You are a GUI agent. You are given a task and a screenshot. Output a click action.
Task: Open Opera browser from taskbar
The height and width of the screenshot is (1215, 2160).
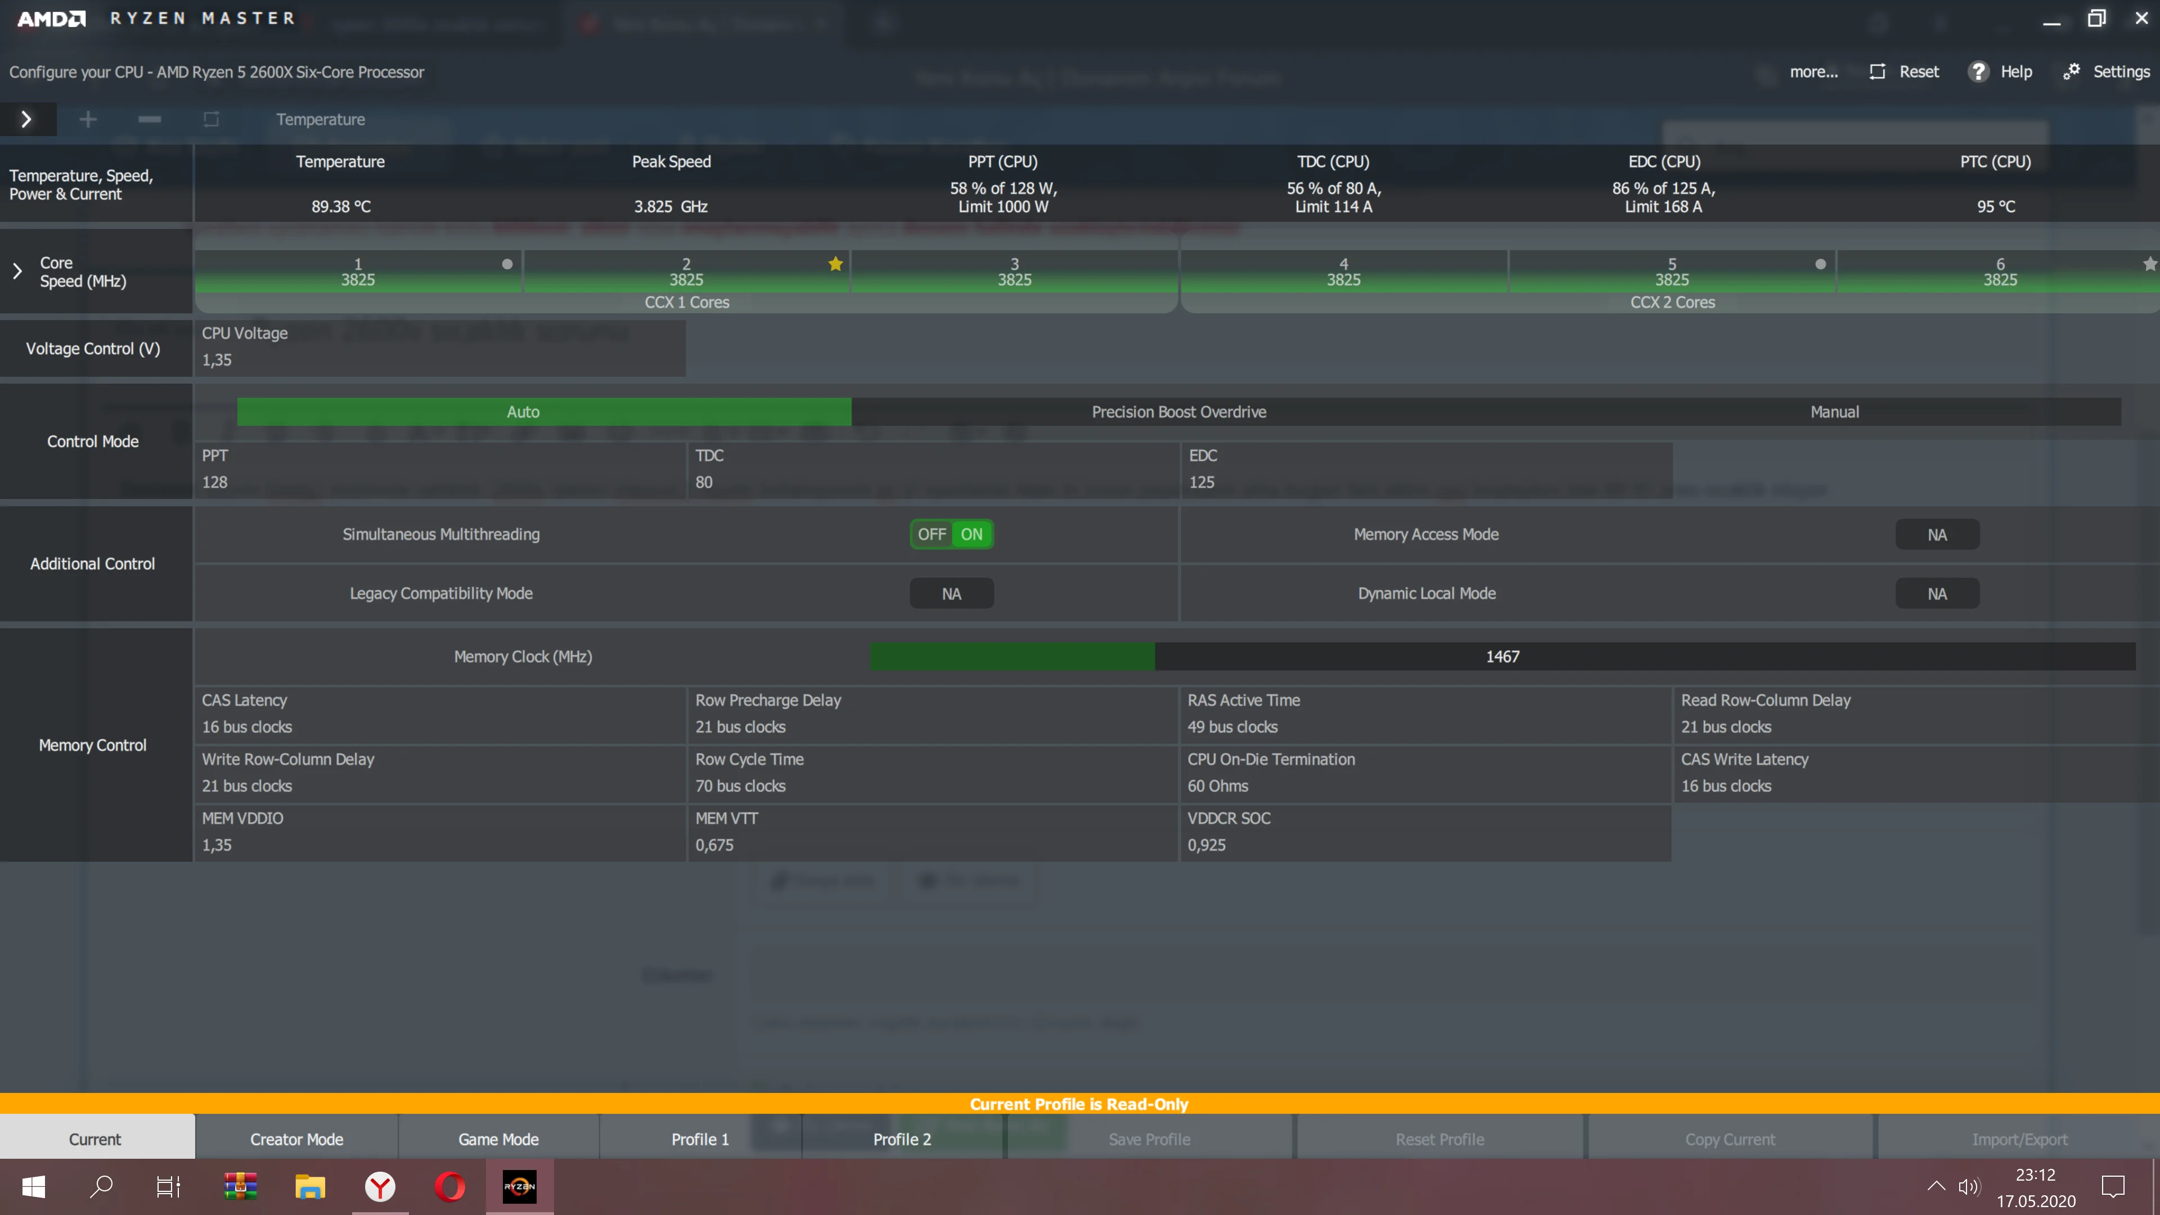(x=450, y=1186)
